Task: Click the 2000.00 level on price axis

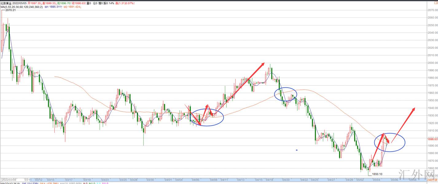Action: click(x=432, y=63)
